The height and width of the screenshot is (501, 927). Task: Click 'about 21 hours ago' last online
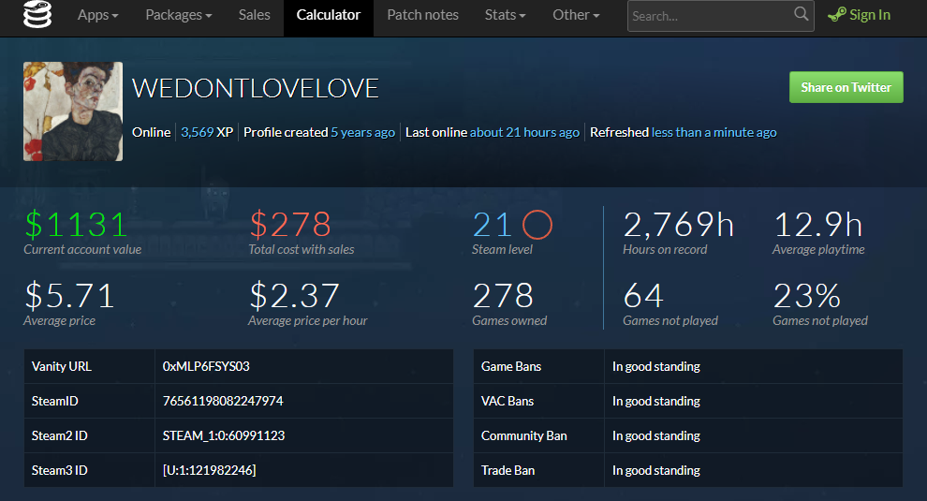click(524, 132)
